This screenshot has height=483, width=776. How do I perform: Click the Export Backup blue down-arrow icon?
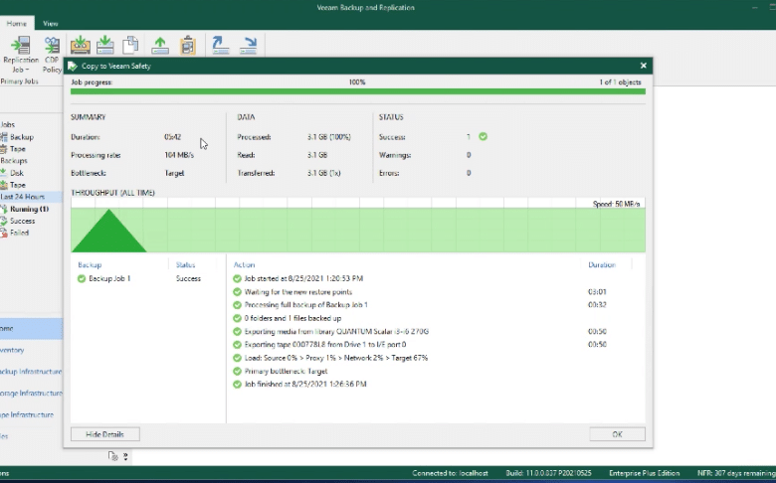(x=248, y=45)
